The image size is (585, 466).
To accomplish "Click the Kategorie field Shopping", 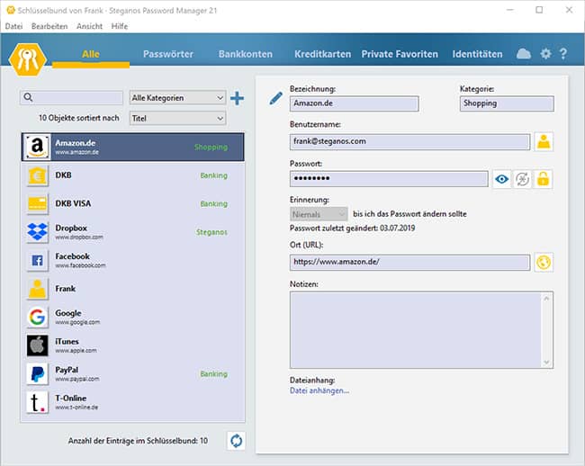I will [x=507, y=103].
